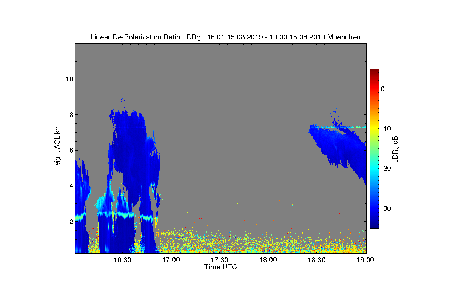This screenshot has height=302, width=453.
Task: Click the dark blue bottom of the colorbar
Action: 374,225
